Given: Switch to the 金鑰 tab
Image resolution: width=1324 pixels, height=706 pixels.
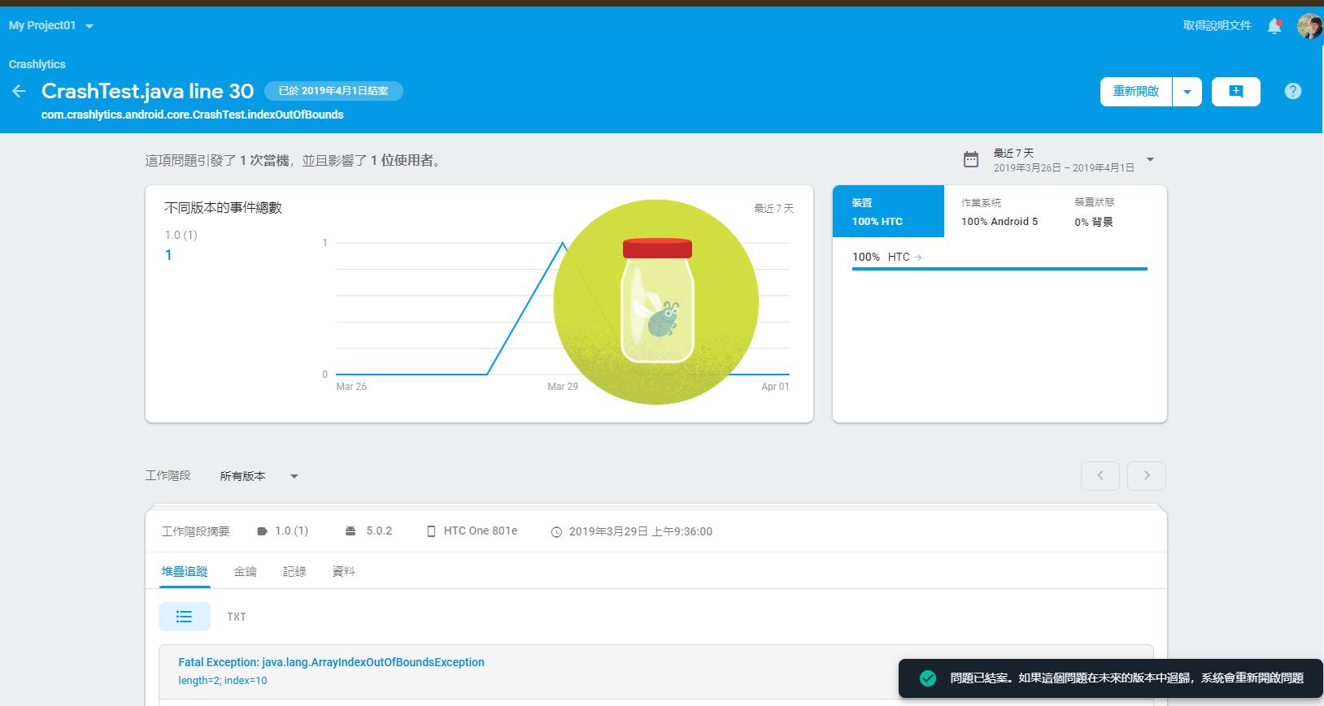Looking at the screenshot, I should pos(245,571).
